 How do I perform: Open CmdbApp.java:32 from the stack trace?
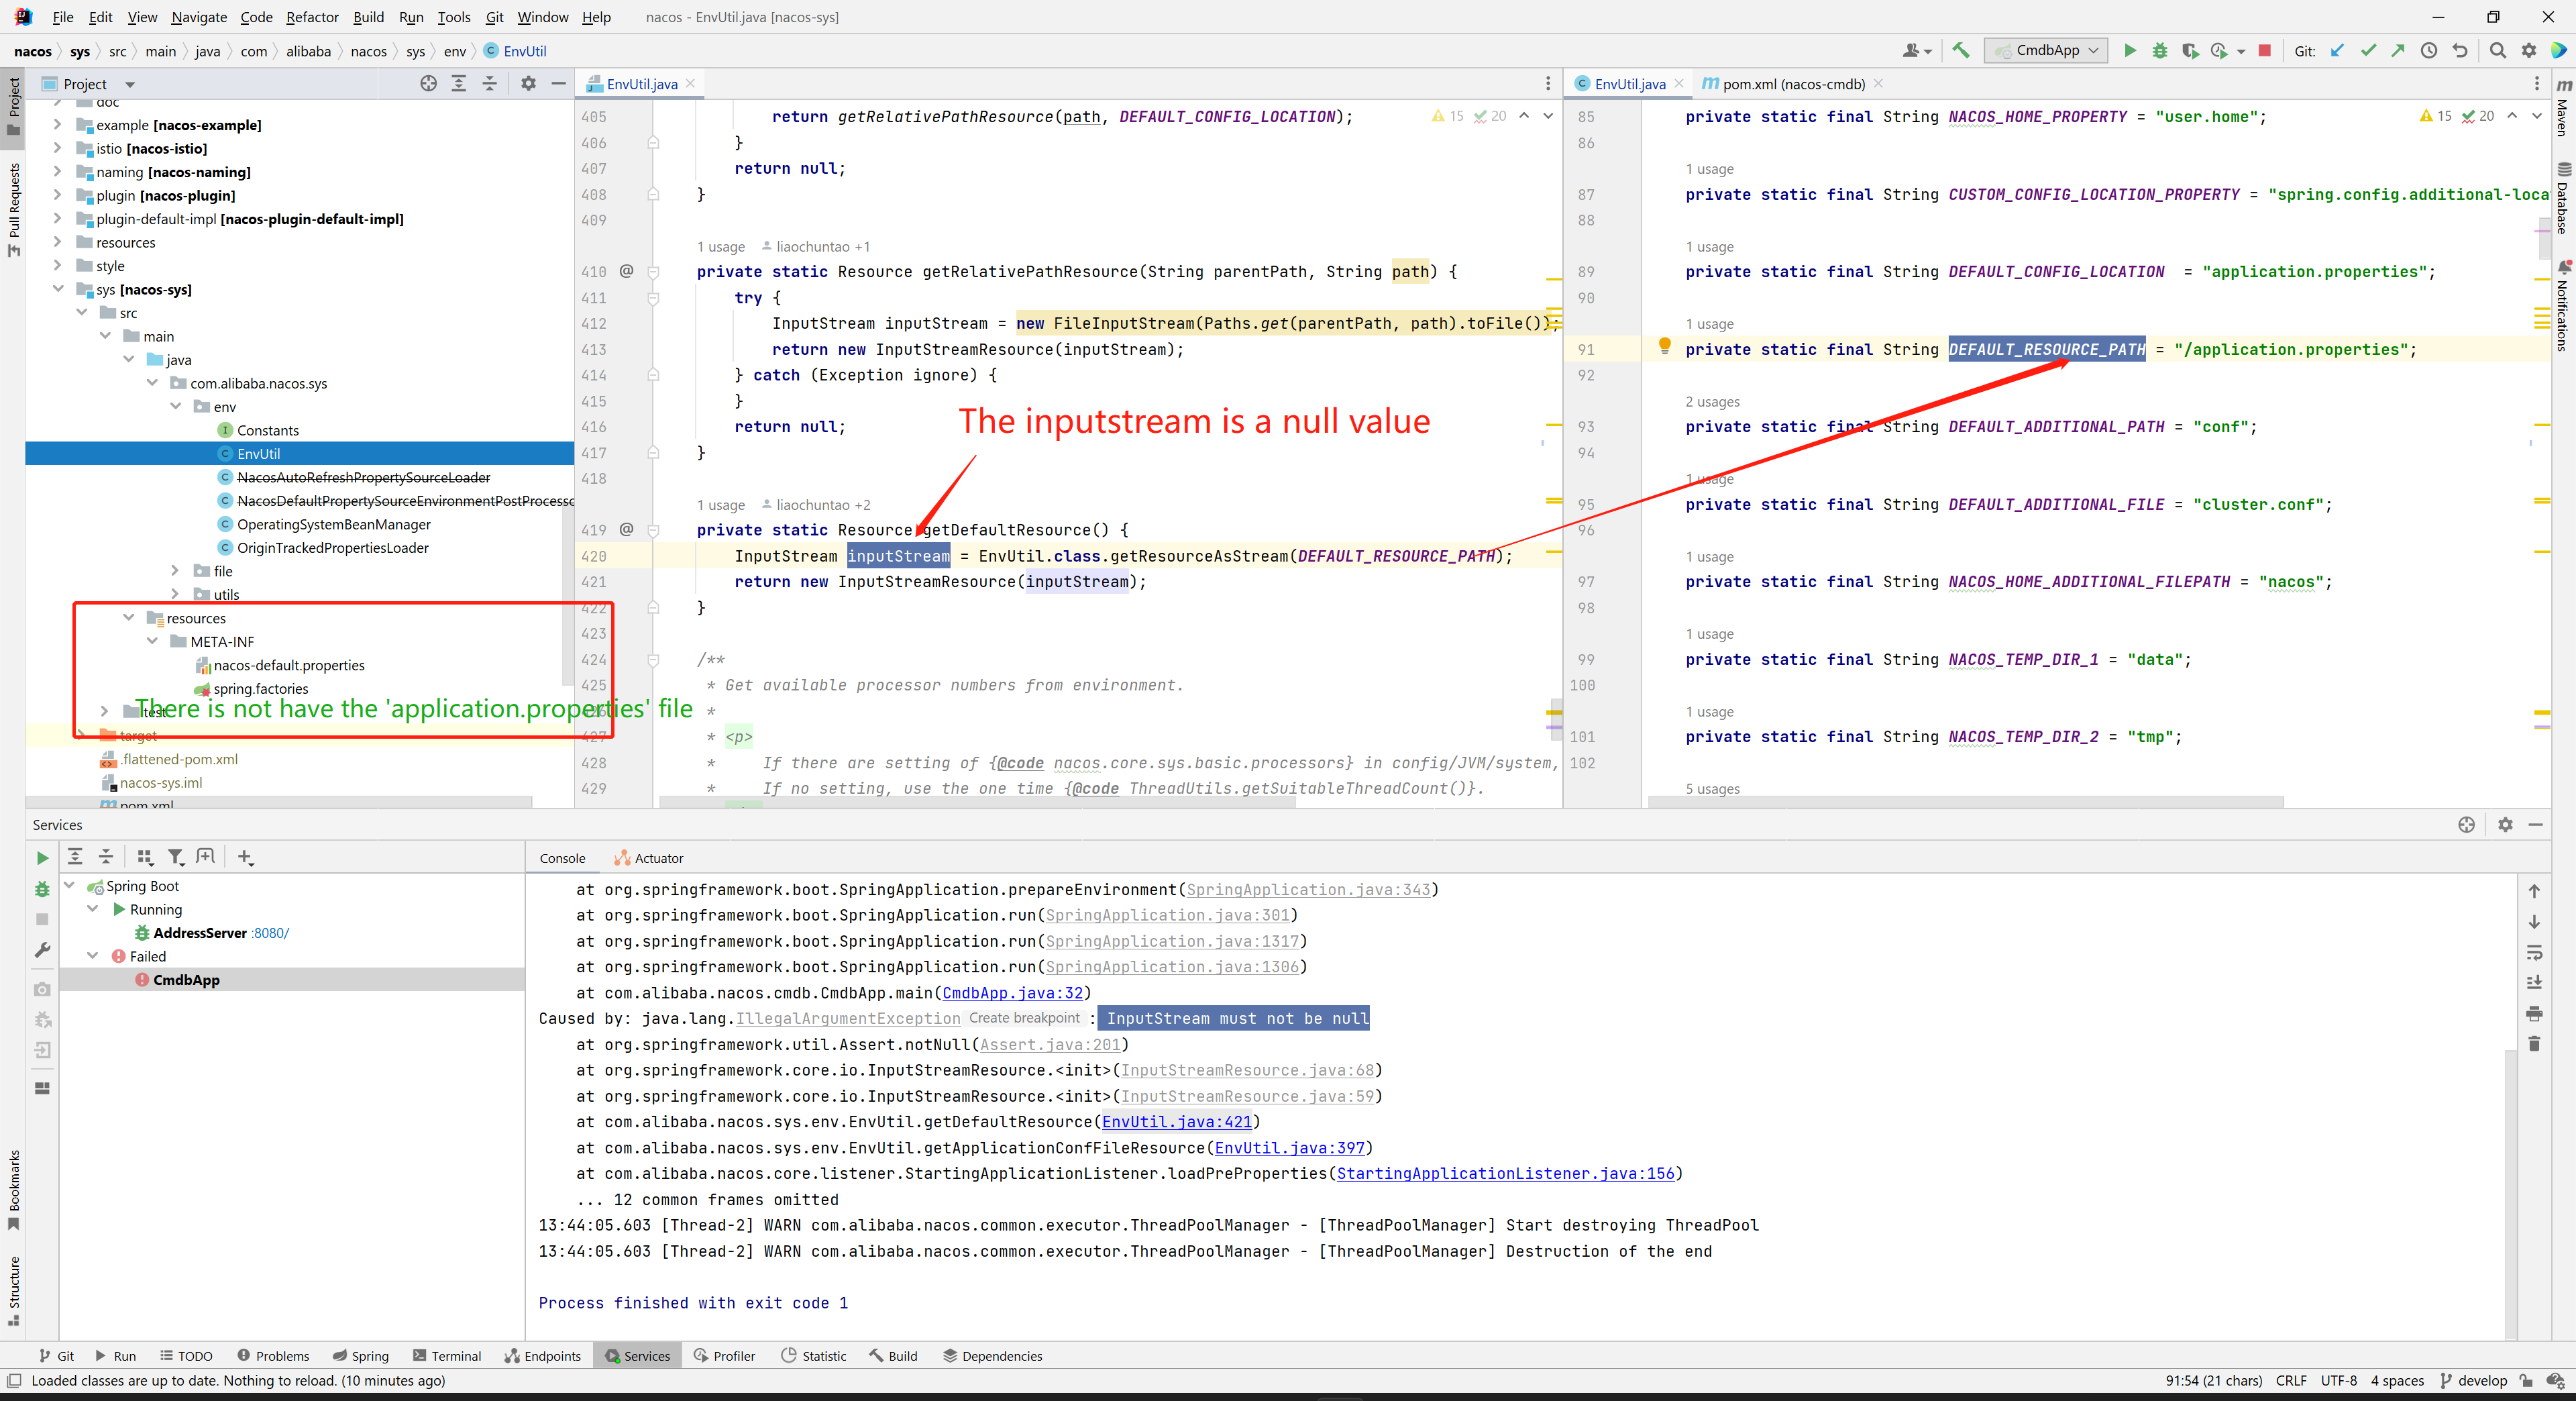1012,993
